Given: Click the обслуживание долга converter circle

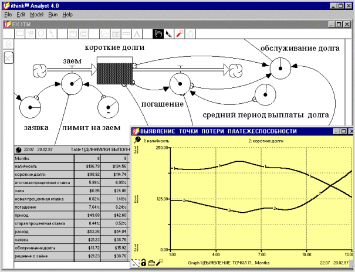Looking at the screenshot, I should [280, 68].
